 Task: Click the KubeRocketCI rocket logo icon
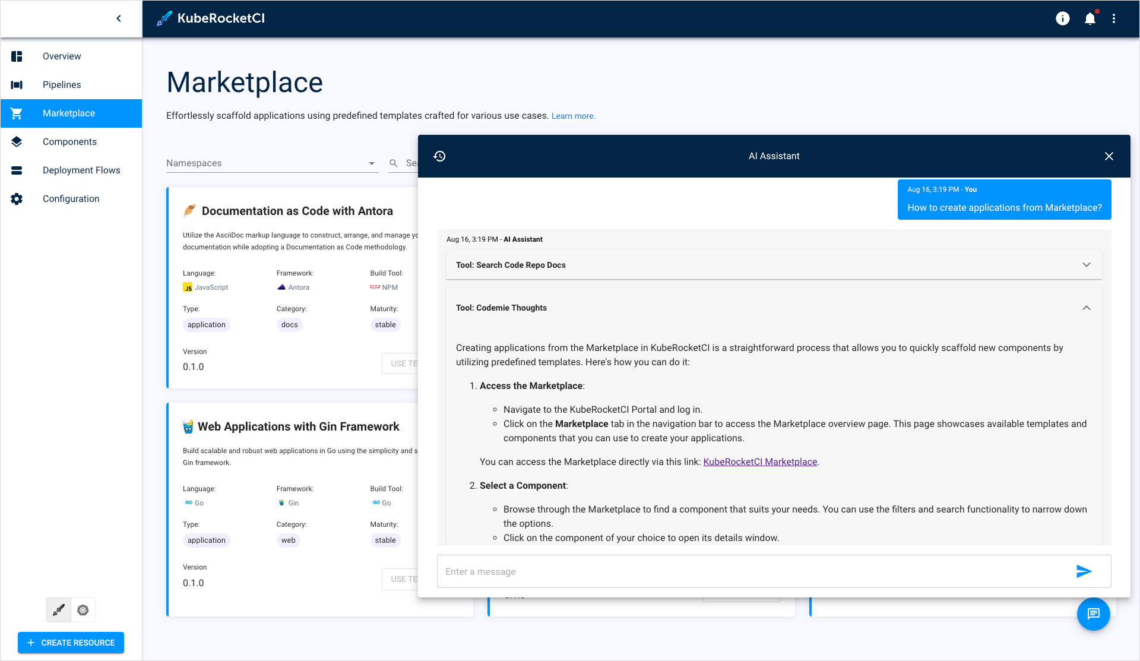pyautogui.click(x=162, y=18)
